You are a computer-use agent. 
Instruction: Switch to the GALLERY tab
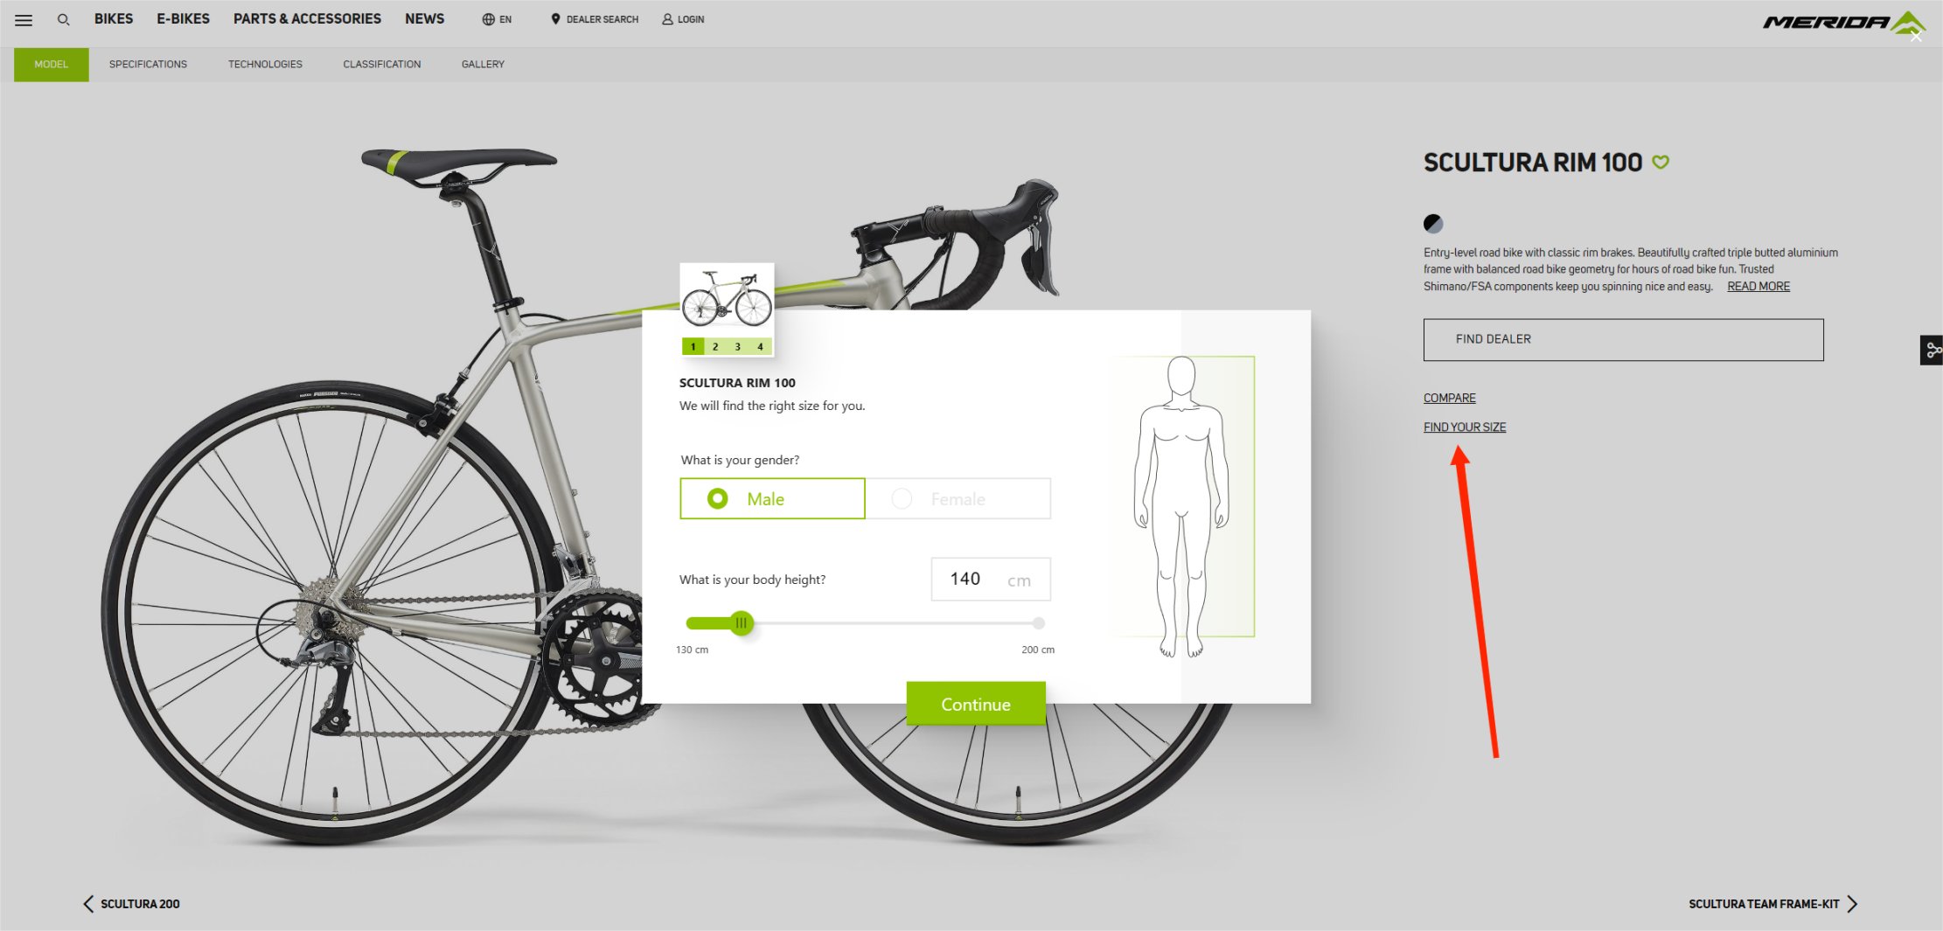483,65
